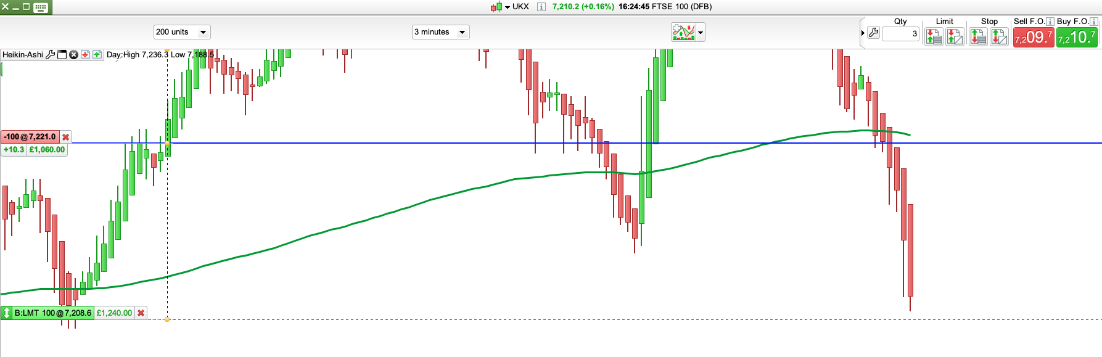Click the second Stop order chart icon

999,37
